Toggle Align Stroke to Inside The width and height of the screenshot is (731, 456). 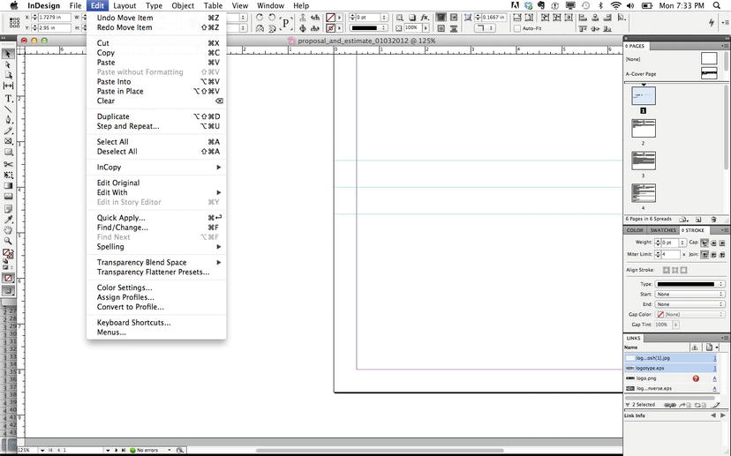click(x=674, y=270)
